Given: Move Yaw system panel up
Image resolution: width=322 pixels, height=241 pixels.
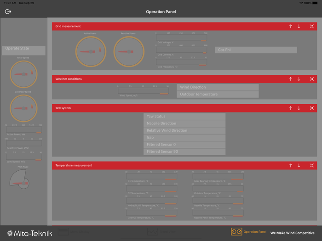Looking at the screenshot, I should [x=290, y=108].
